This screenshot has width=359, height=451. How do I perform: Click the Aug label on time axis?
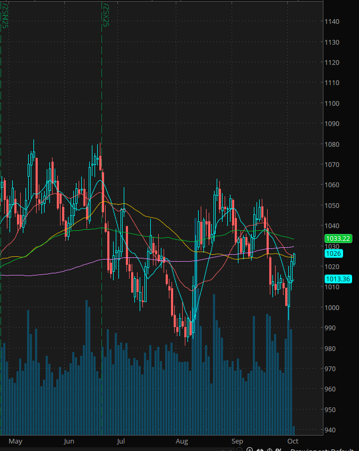click(182, 441)
